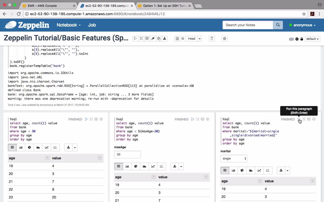The width and height of the screenshot is (324, 202).
Task: Toggle the editor in the first SQL paragraph
Action: point(91,119)
